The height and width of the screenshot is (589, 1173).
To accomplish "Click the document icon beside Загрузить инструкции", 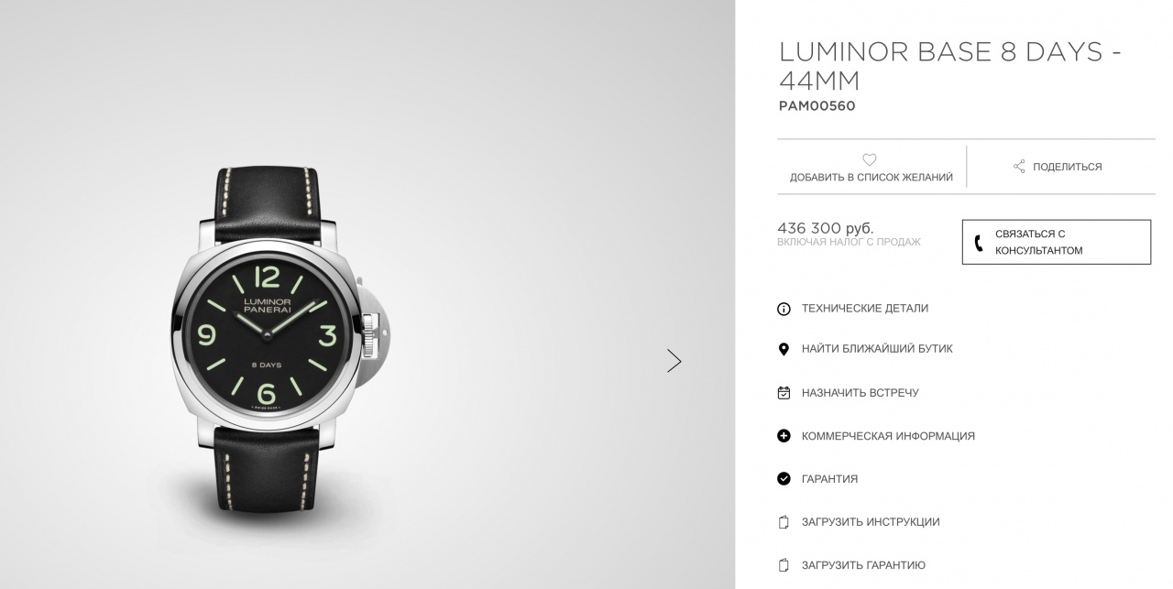I will click(x=784, y=522).
